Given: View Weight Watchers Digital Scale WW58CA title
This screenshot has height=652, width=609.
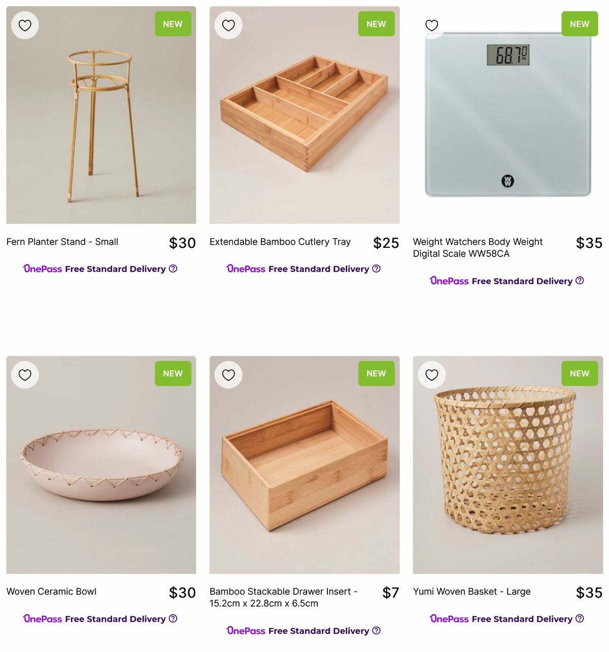Looking at the screenshot, I should point(478,248).
